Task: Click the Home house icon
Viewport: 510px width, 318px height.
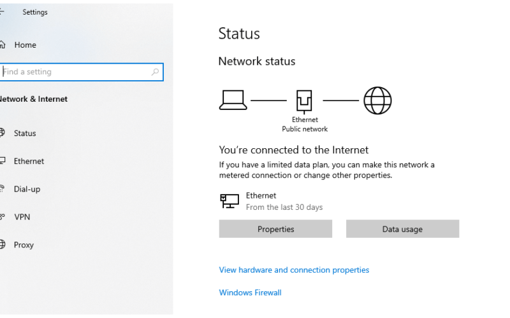Action: (3, 45)
